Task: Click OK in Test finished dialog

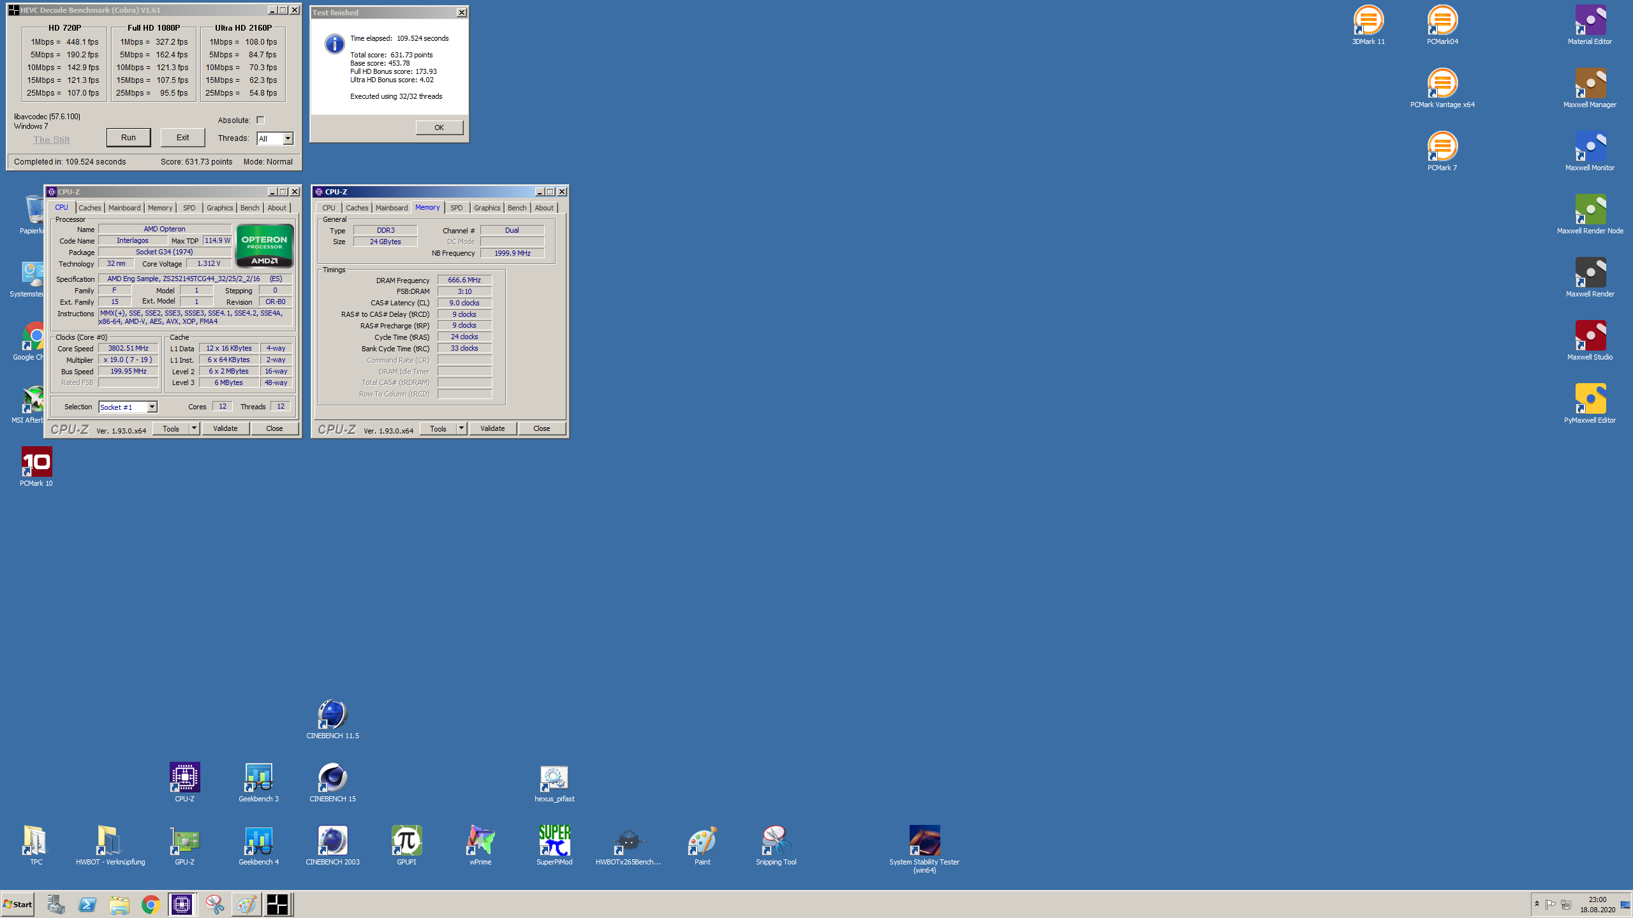Action: tap(440, 127)
